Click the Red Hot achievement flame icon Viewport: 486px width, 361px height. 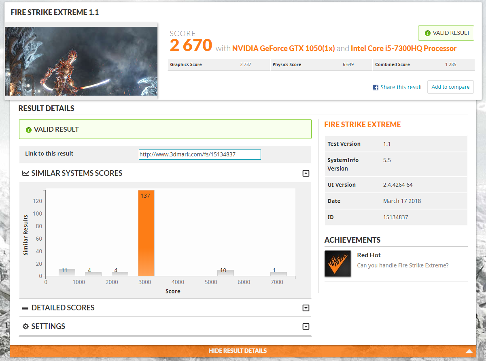(338, 264)
